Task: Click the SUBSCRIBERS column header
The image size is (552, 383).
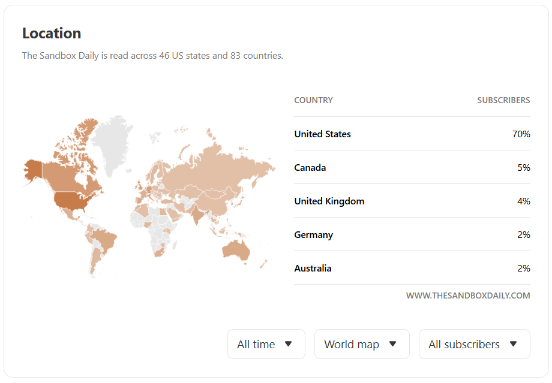Action: click(x=503, y=100)
